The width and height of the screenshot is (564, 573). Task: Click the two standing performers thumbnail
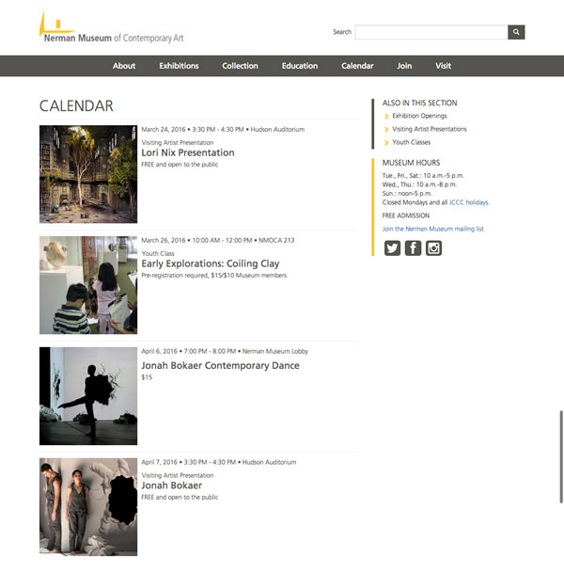[x=88, y=507]
